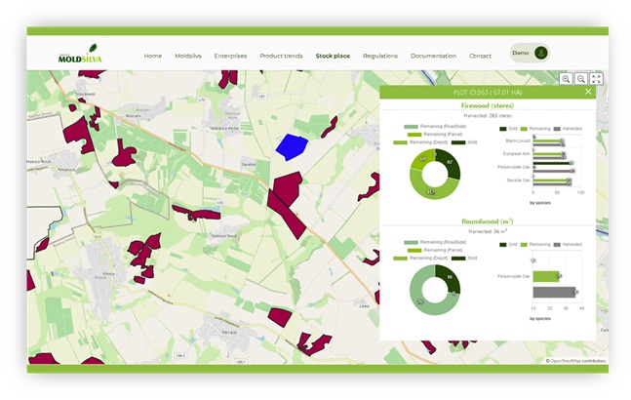Click Firewood donut dark Sold segment 82

[450, 163]
